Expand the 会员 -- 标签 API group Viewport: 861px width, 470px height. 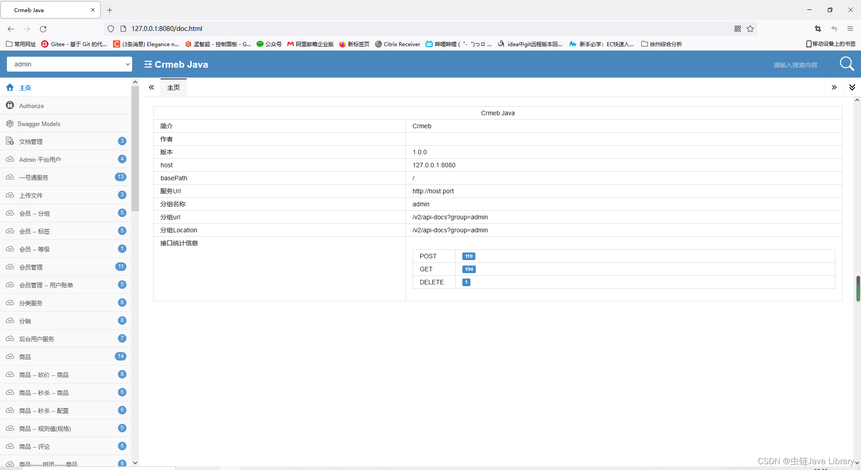tap(65, 231)
